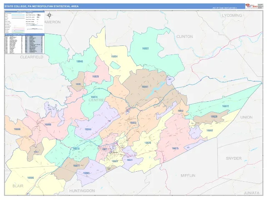Click the 16882 ZIP code label
The height and width of the screenshot is (200, 267).
[209, 130]
